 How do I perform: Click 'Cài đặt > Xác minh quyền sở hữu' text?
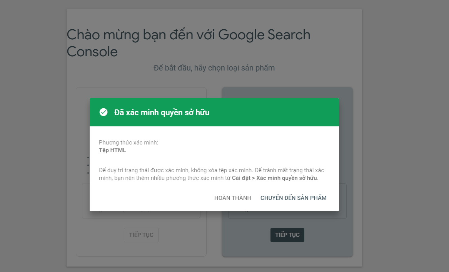coord(274,178)
